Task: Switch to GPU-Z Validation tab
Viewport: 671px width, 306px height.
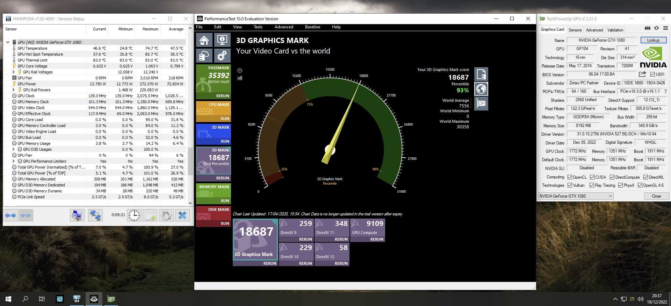Action: [615, 30]
